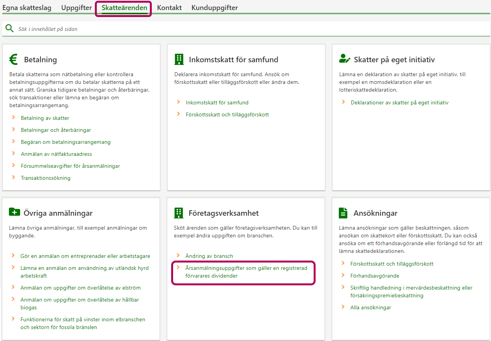
Task: Click the building icon beside Företagsverksamhet
Action: tap(179, 213)
